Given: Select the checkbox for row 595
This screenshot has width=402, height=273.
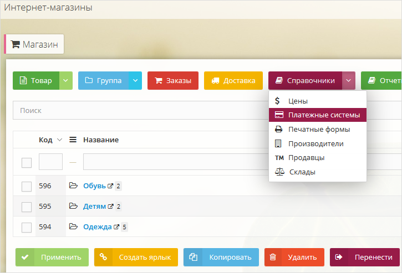Looking at the screenshot, I should point(27,207).
